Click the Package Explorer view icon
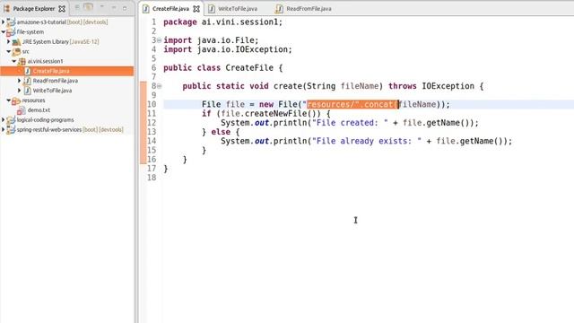 coord(6,8)
